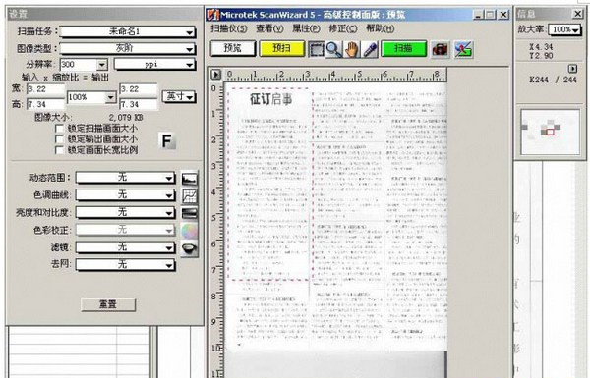Open the 去网 descreen dropdown
Image resolution: width=590 pixels, height=378 pixels.
(x=125, y=264)
